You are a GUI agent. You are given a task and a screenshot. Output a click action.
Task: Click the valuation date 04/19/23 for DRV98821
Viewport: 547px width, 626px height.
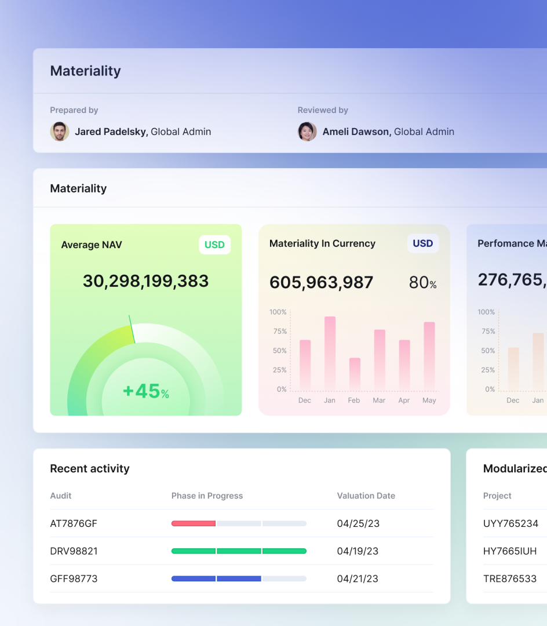click(358, 551)
